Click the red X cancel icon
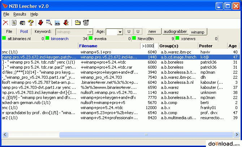The width and height of the screenshot is (242, 147). point(5,23)
